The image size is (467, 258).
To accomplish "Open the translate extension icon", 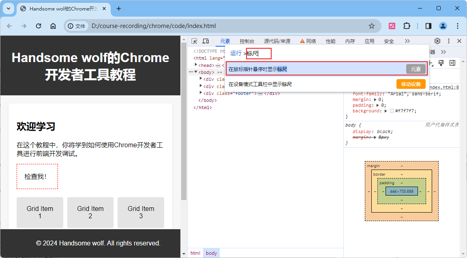I will 392,26.
